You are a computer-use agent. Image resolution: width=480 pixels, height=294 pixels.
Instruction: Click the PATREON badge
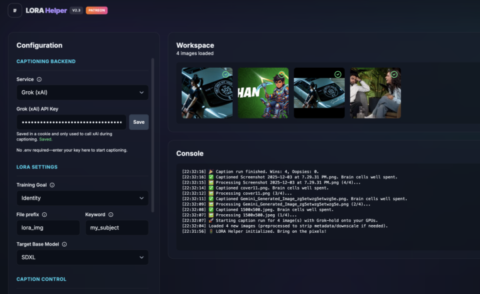click(x=97, y=11)
